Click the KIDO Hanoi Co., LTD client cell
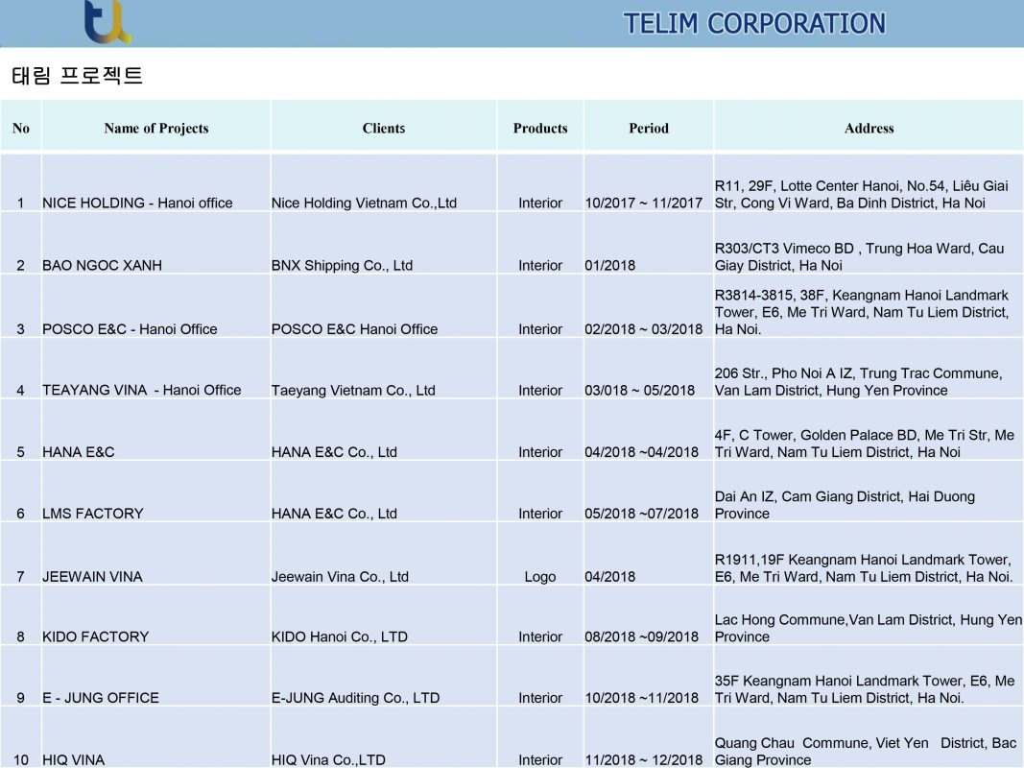The height and width of the screenshot is (768, 1024). point(339,636)
